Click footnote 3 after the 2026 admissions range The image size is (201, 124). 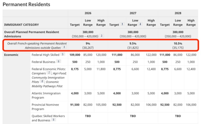tap(102, 36)
